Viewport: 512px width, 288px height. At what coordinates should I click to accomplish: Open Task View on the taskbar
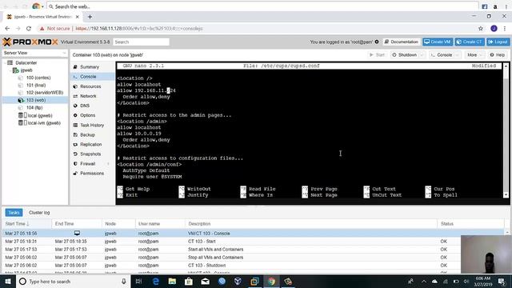[x=138, y=282]
